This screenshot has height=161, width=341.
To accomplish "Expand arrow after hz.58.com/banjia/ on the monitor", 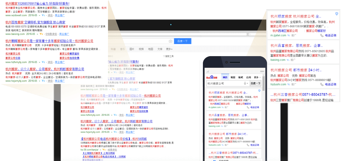I will (x=101, y=150).
